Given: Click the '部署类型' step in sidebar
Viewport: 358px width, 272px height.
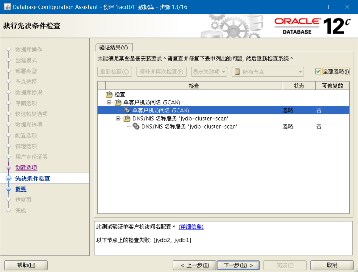Looking at the screenshot, I should coord(26,71).
